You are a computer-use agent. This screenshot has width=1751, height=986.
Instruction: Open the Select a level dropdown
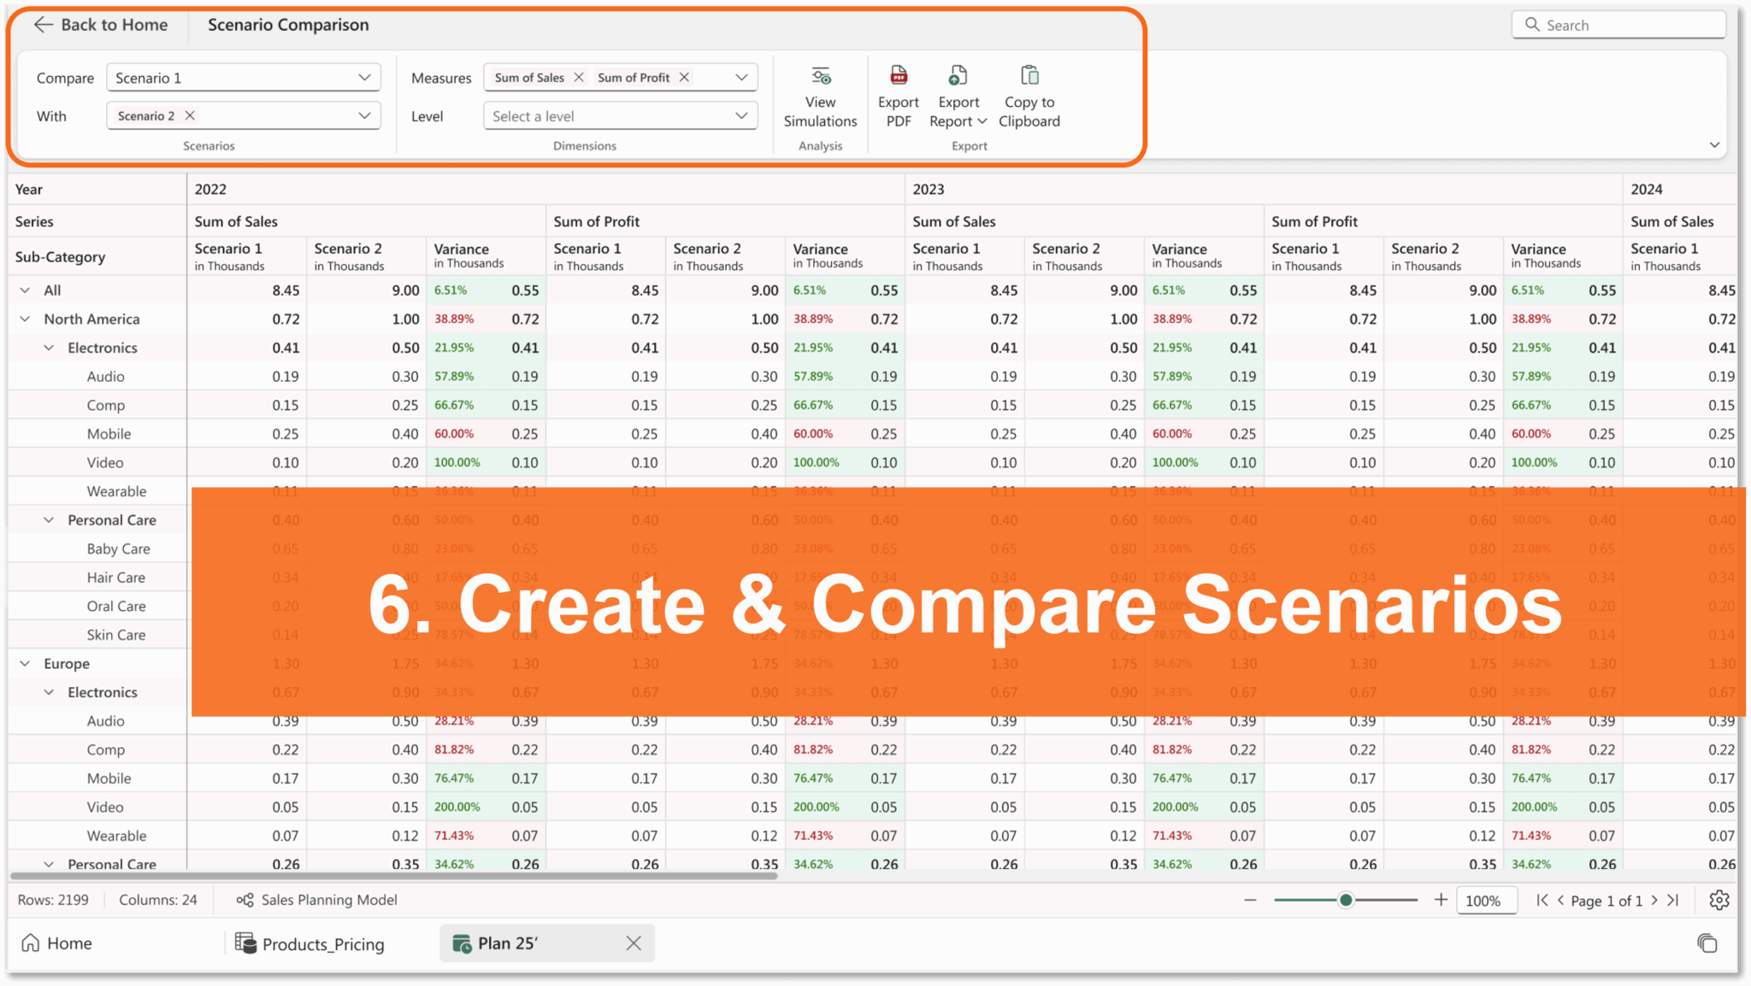[619, 115]
